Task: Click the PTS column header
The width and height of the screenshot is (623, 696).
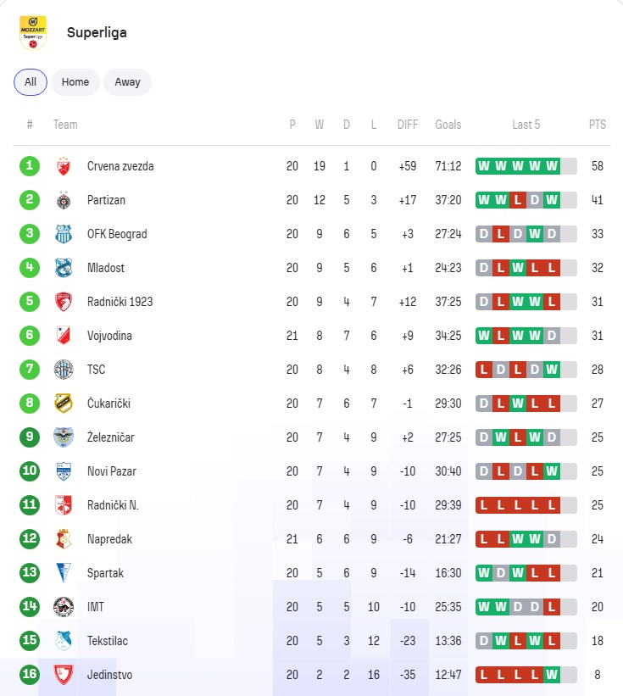Action: [598, 125]
